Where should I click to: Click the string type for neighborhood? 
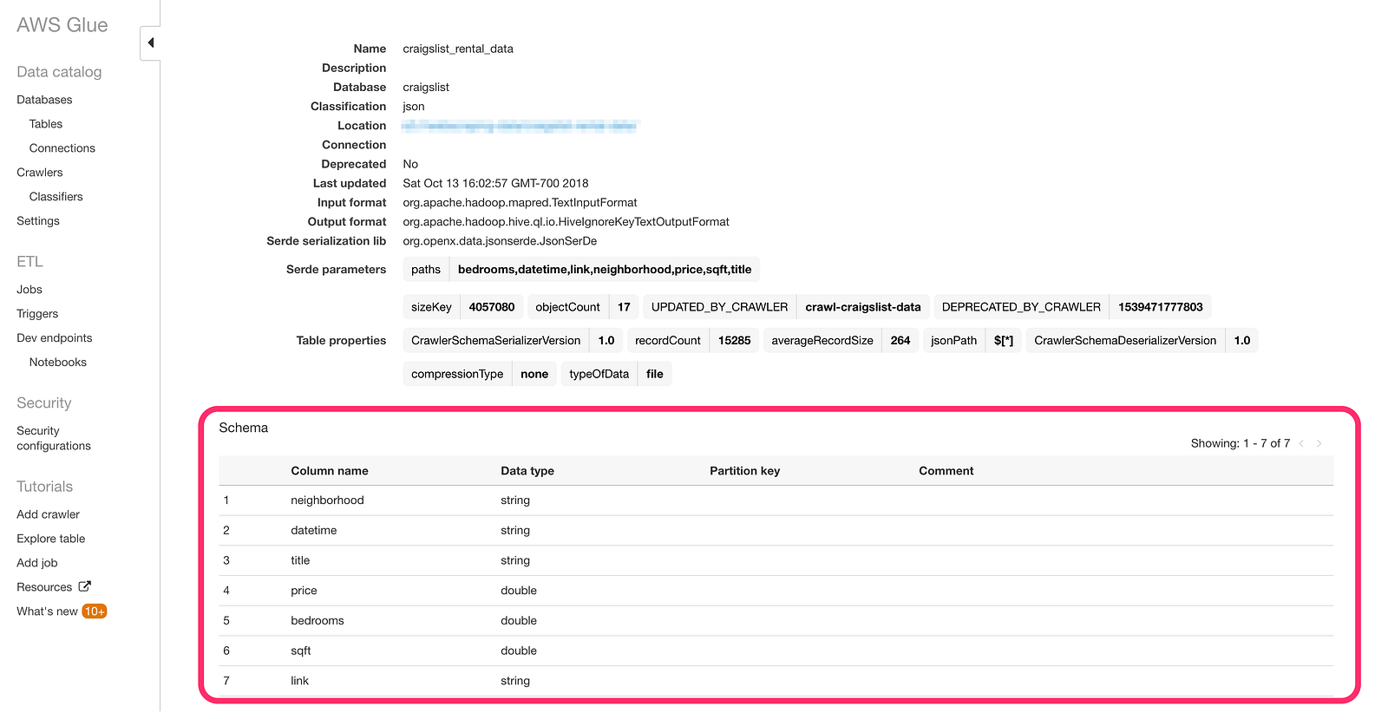click(515, 500)
